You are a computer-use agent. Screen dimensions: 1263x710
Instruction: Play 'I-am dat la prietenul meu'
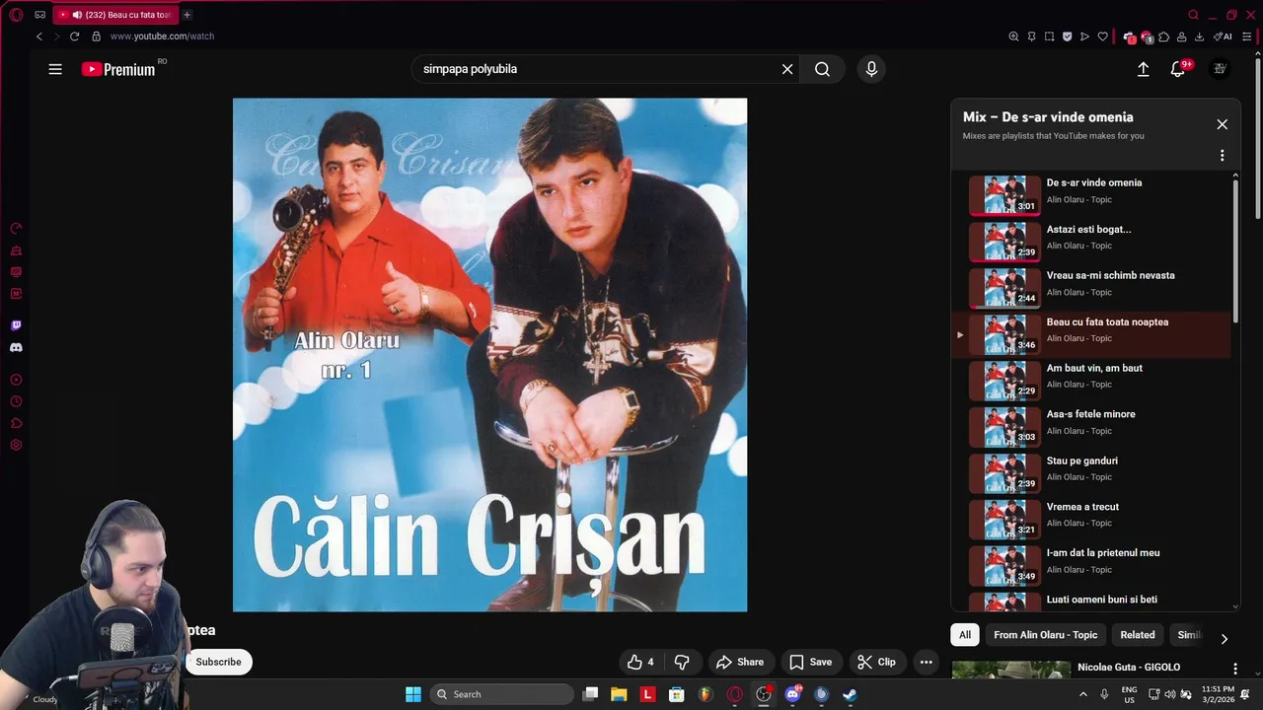tap(1093, 565)
